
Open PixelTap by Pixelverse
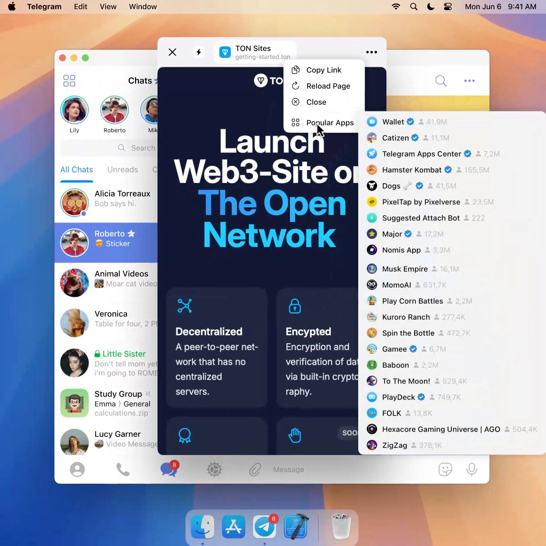(451, 202)
